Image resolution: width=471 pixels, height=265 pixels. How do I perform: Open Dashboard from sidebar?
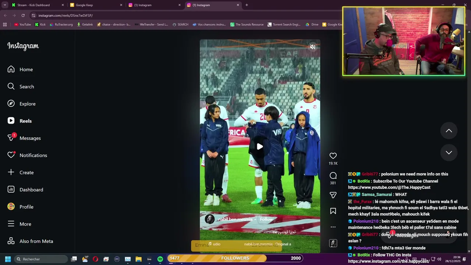tap(25, 190)
